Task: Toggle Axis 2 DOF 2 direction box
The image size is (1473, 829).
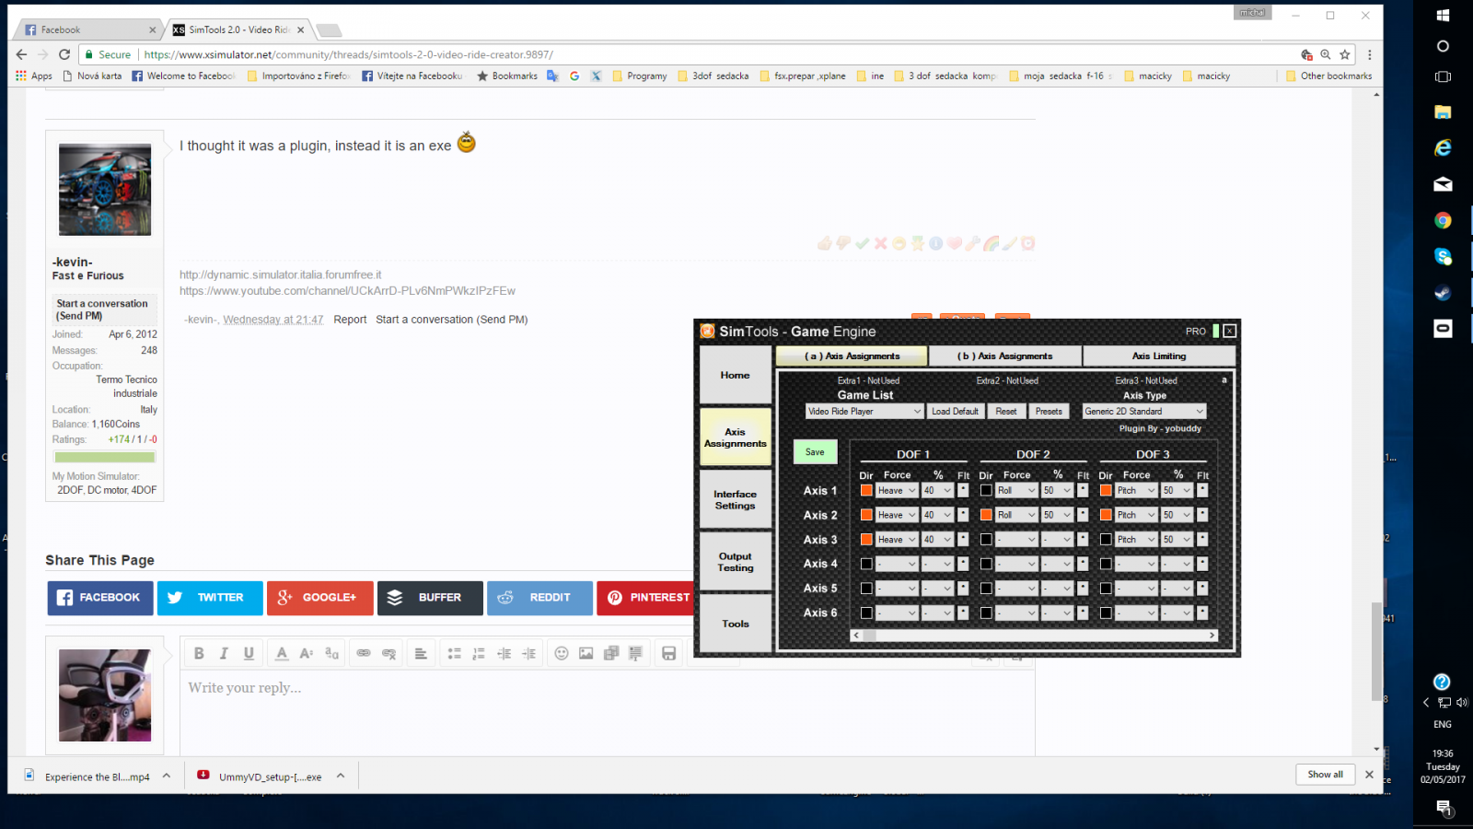Action: 986,515
